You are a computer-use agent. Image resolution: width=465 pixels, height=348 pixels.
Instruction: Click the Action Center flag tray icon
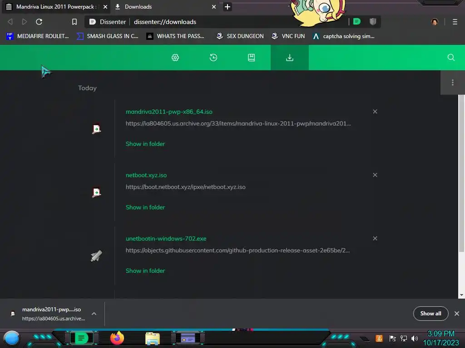[392, 338]
